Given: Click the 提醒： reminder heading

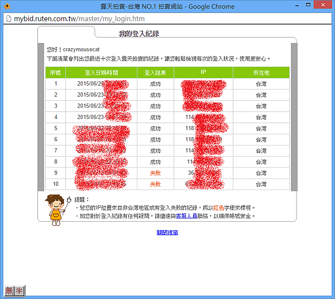Looking at the screenshot, I should 82,200.
